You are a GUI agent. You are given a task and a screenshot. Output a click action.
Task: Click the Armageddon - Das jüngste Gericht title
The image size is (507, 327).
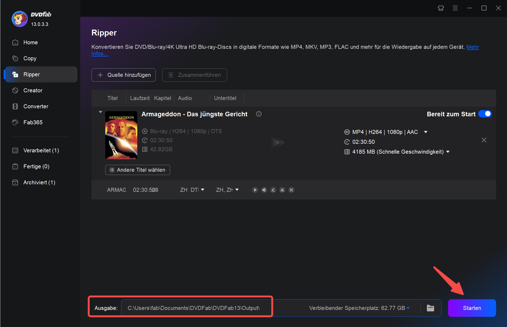pyautogui.click(x=194, y=114)
